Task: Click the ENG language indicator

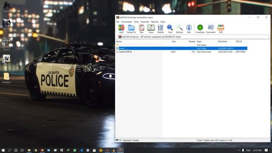Action: (248, 150)
